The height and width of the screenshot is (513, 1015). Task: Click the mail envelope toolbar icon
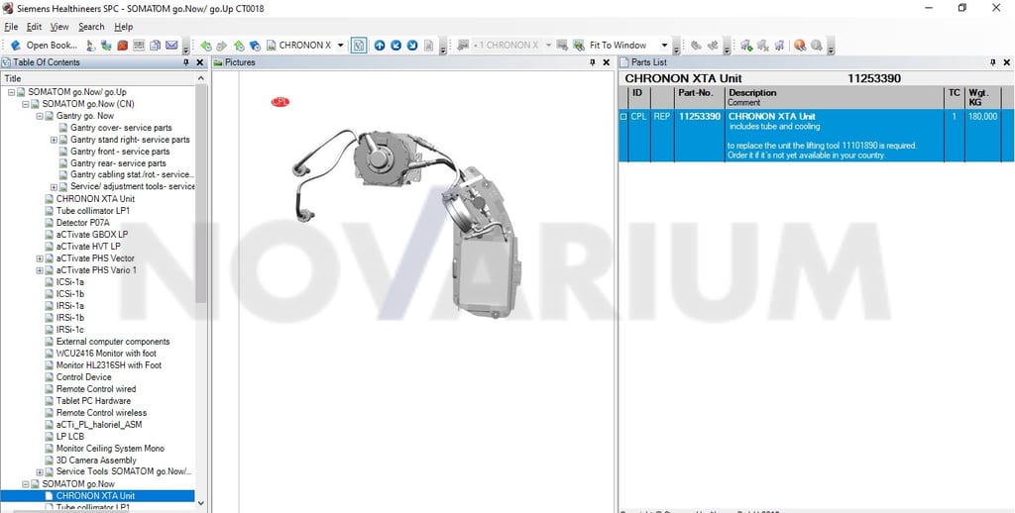(x=171, y=46)
